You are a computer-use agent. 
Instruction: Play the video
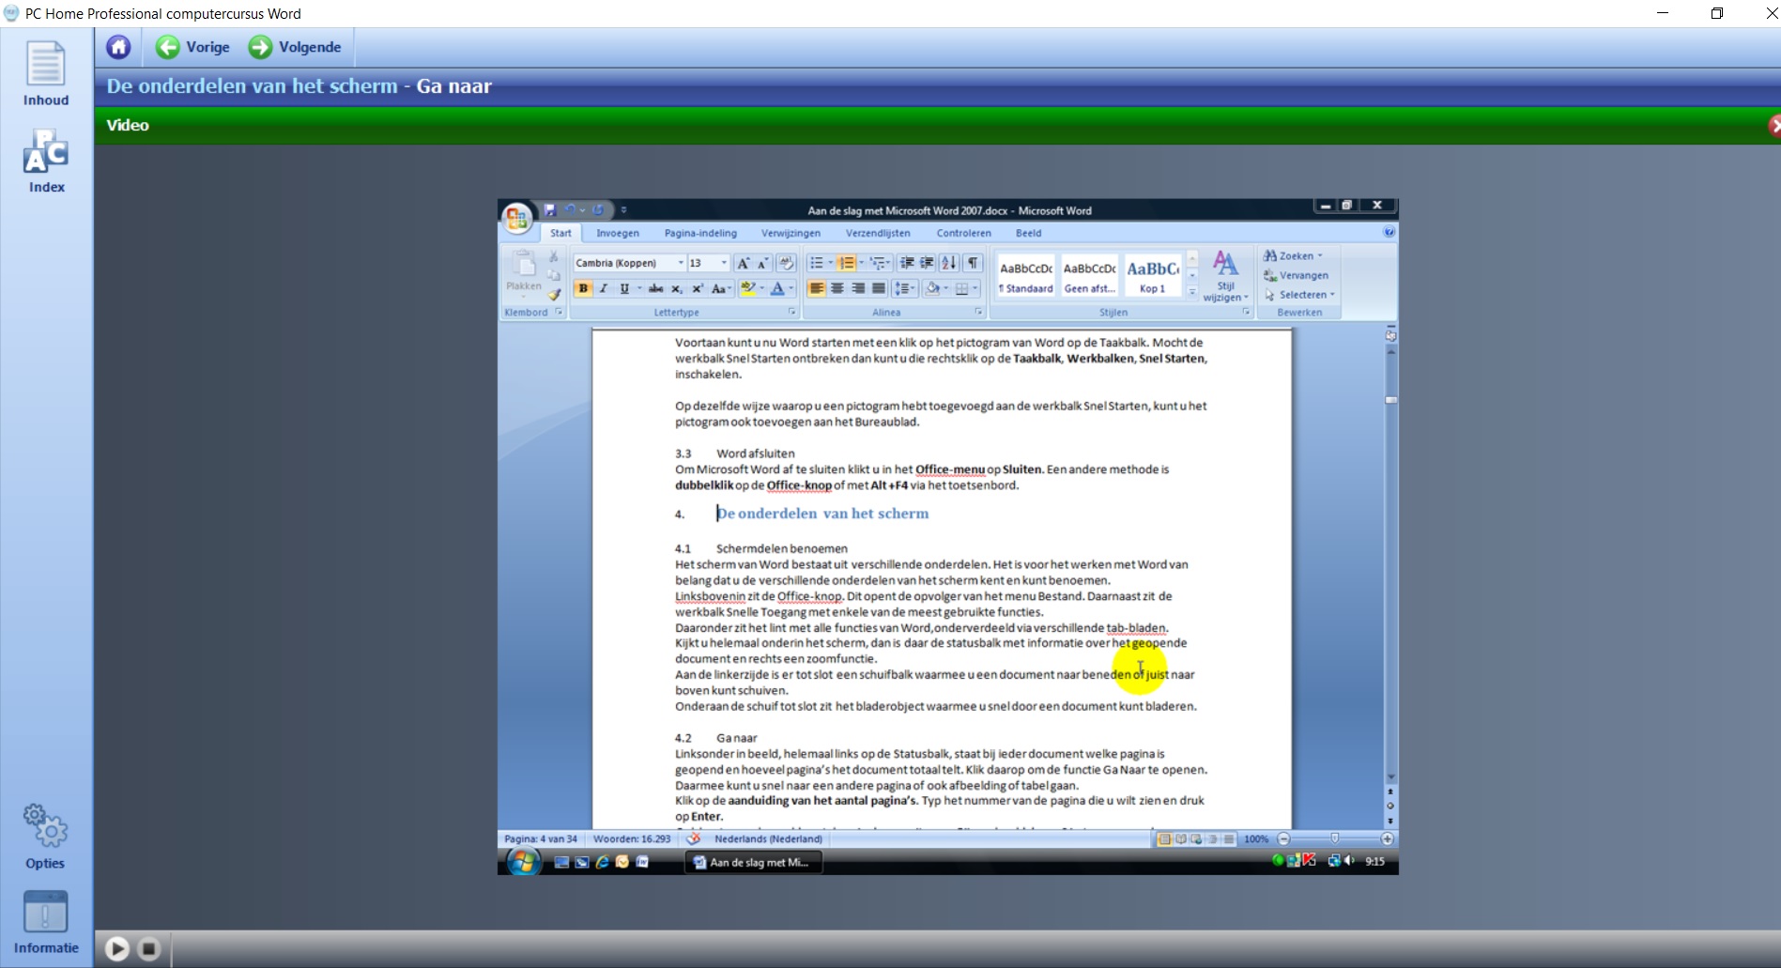[x=117, y=949]
